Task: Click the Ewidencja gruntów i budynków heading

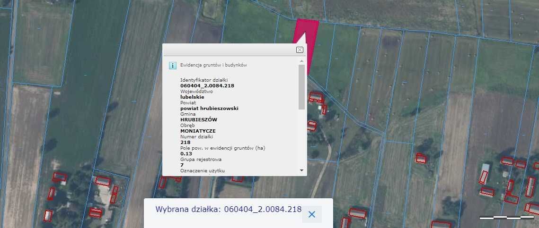Action: (x=213, y=65)
